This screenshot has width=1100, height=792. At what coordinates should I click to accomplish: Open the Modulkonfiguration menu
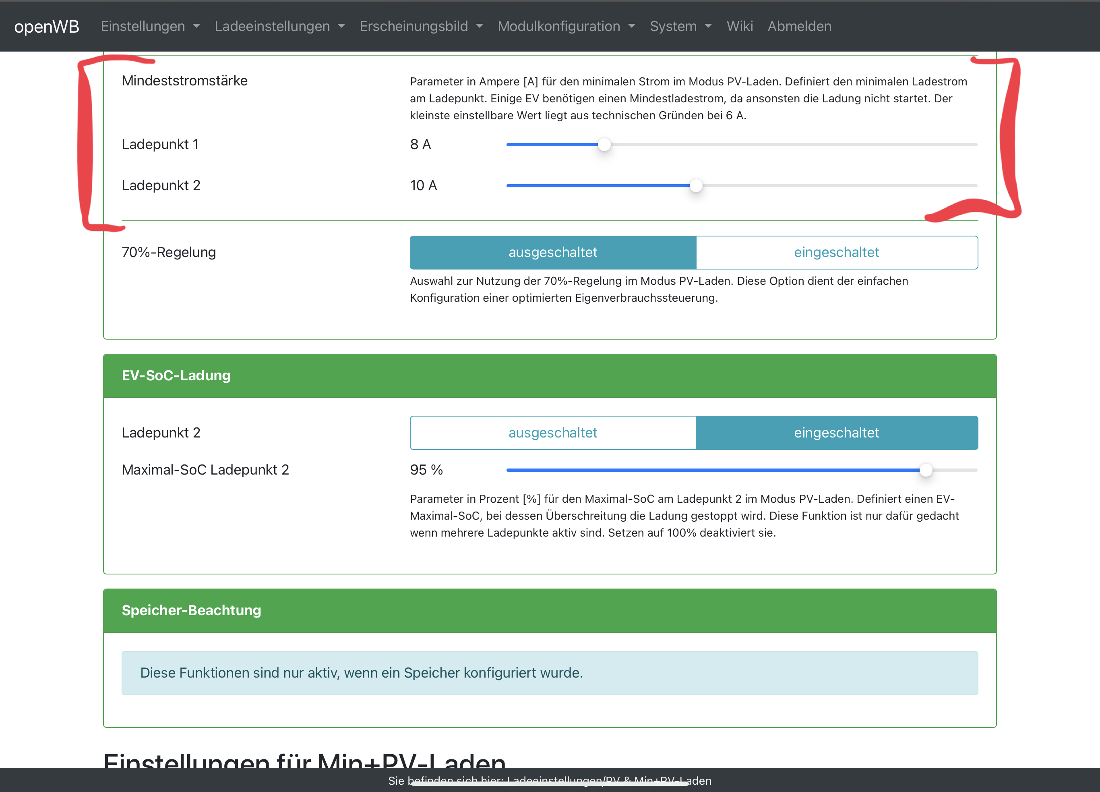(567, 26)
